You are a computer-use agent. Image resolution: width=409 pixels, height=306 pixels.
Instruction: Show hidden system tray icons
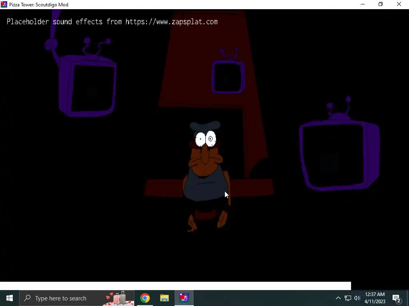click(x=338, y=298)
